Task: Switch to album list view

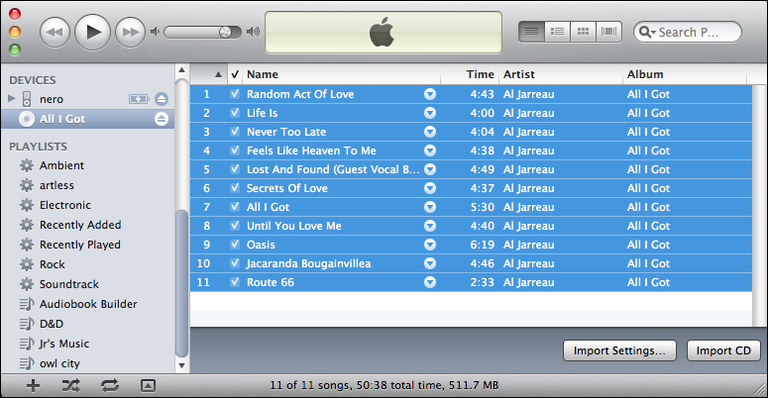Action: pyautogui.click(x=557, y=32)
